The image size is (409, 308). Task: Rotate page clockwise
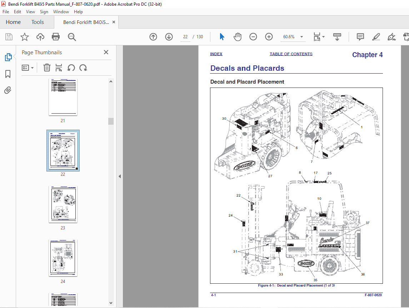[83, 68]
